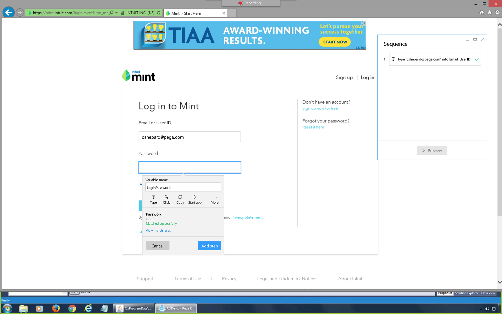The image size is (502, 314).
Task: Click the Add step button
Action: coord(209,246)
